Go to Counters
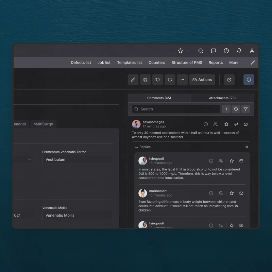This screenshot has height=272, width=272. [157, 63]
